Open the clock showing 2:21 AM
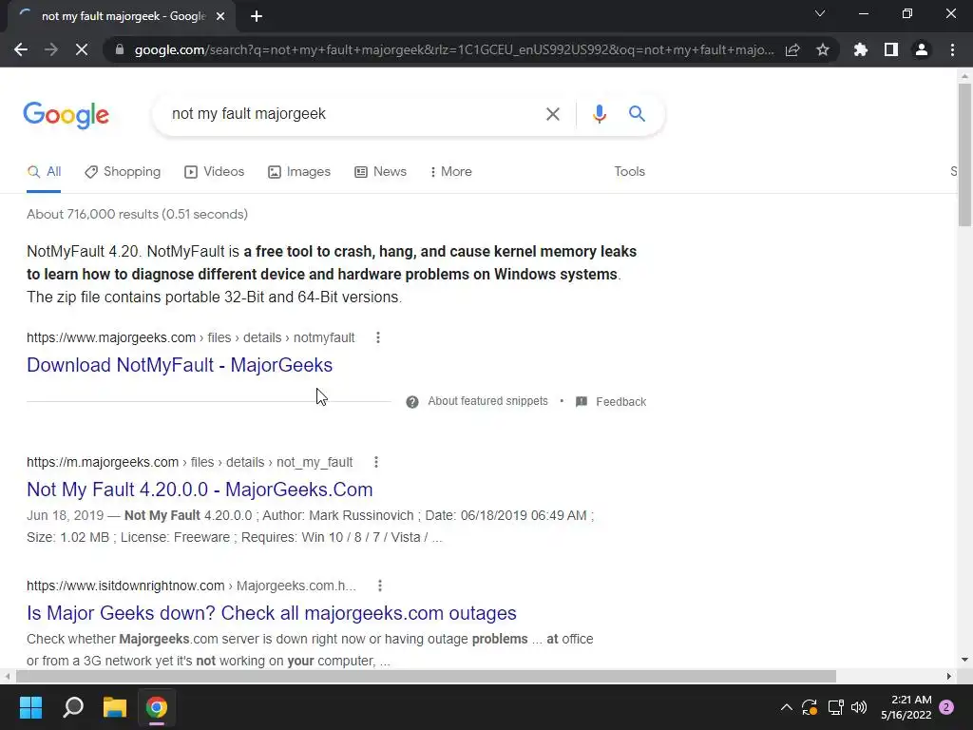The width and height of the screenshot is (973, 730). click(x=906, y=707)
